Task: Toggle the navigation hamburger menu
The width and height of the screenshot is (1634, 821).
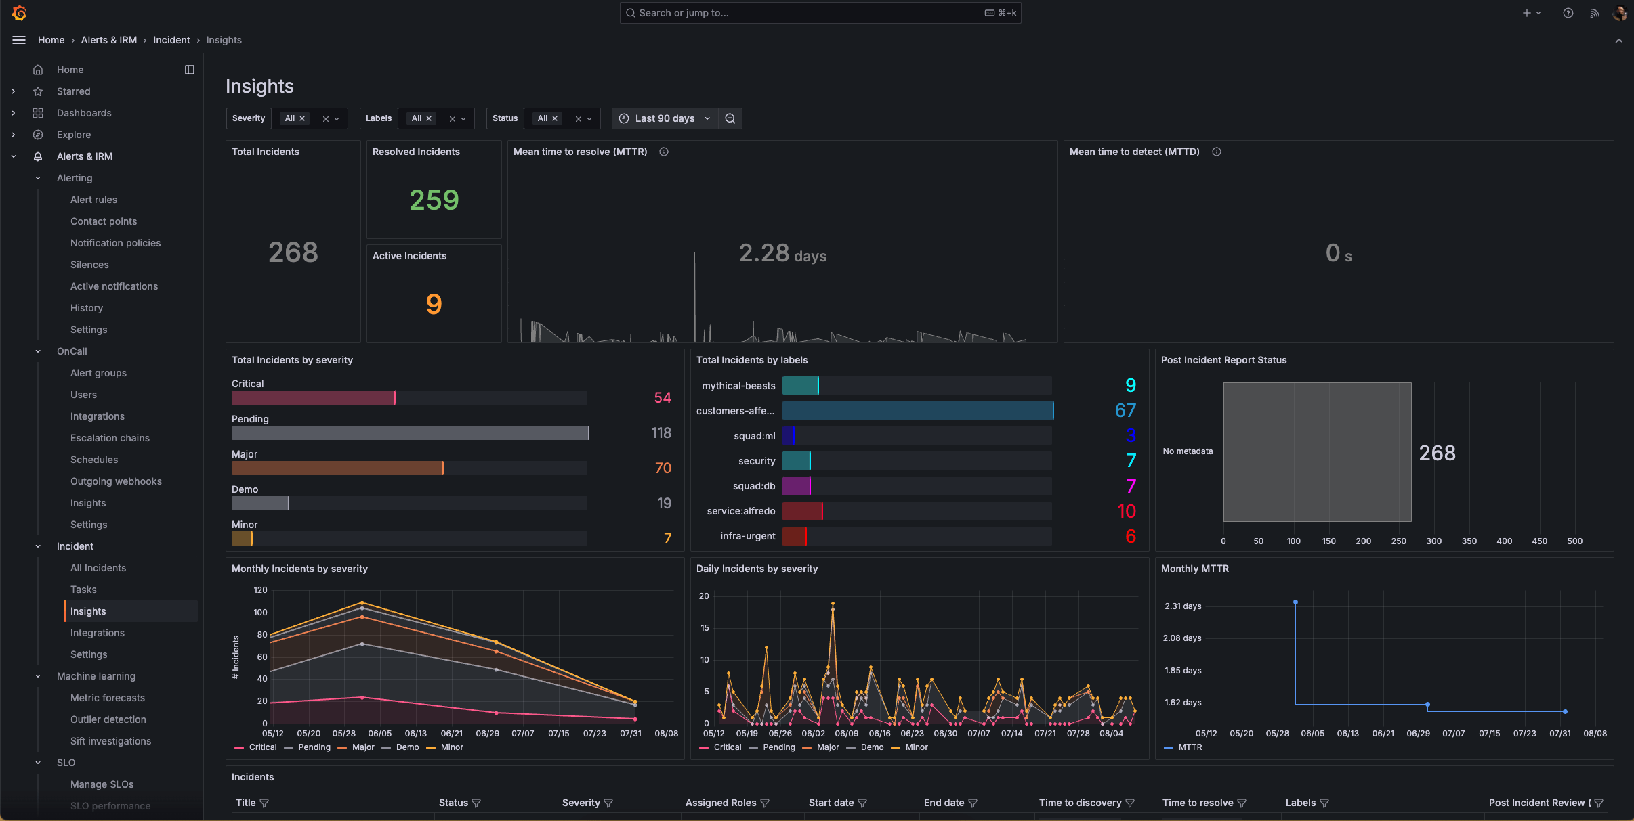Action: (x=18, y=40)
